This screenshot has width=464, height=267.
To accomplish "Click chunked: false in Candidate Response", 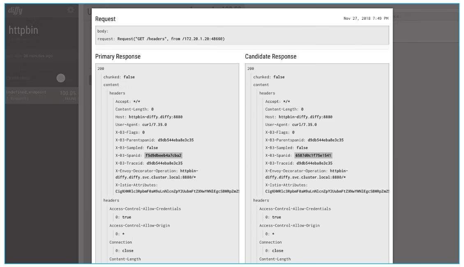I will 269,77.
